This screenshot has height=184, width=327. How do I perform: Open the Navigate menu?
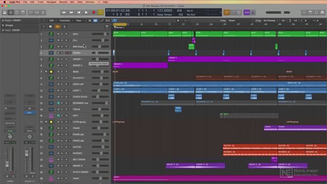pyautogui.click(x=51, y=2)
